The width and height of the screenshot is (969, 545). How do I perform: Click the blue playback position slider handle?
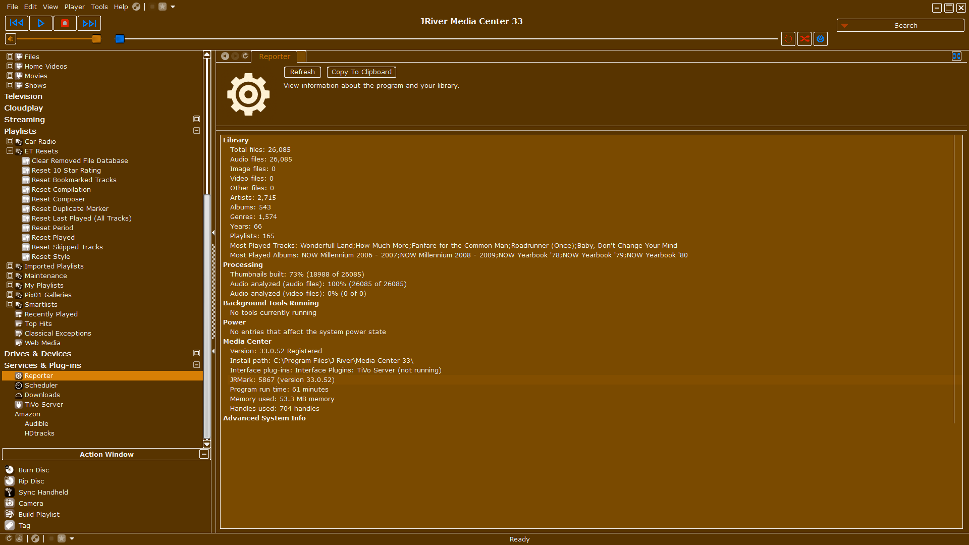click(x=120, y=39)
